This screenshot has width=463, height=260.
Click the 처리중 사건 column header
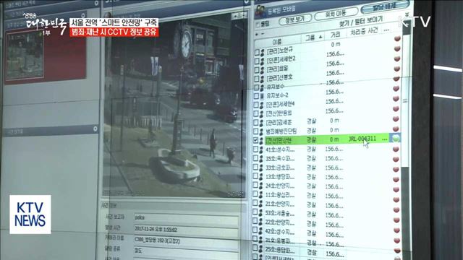pos(364,32)
